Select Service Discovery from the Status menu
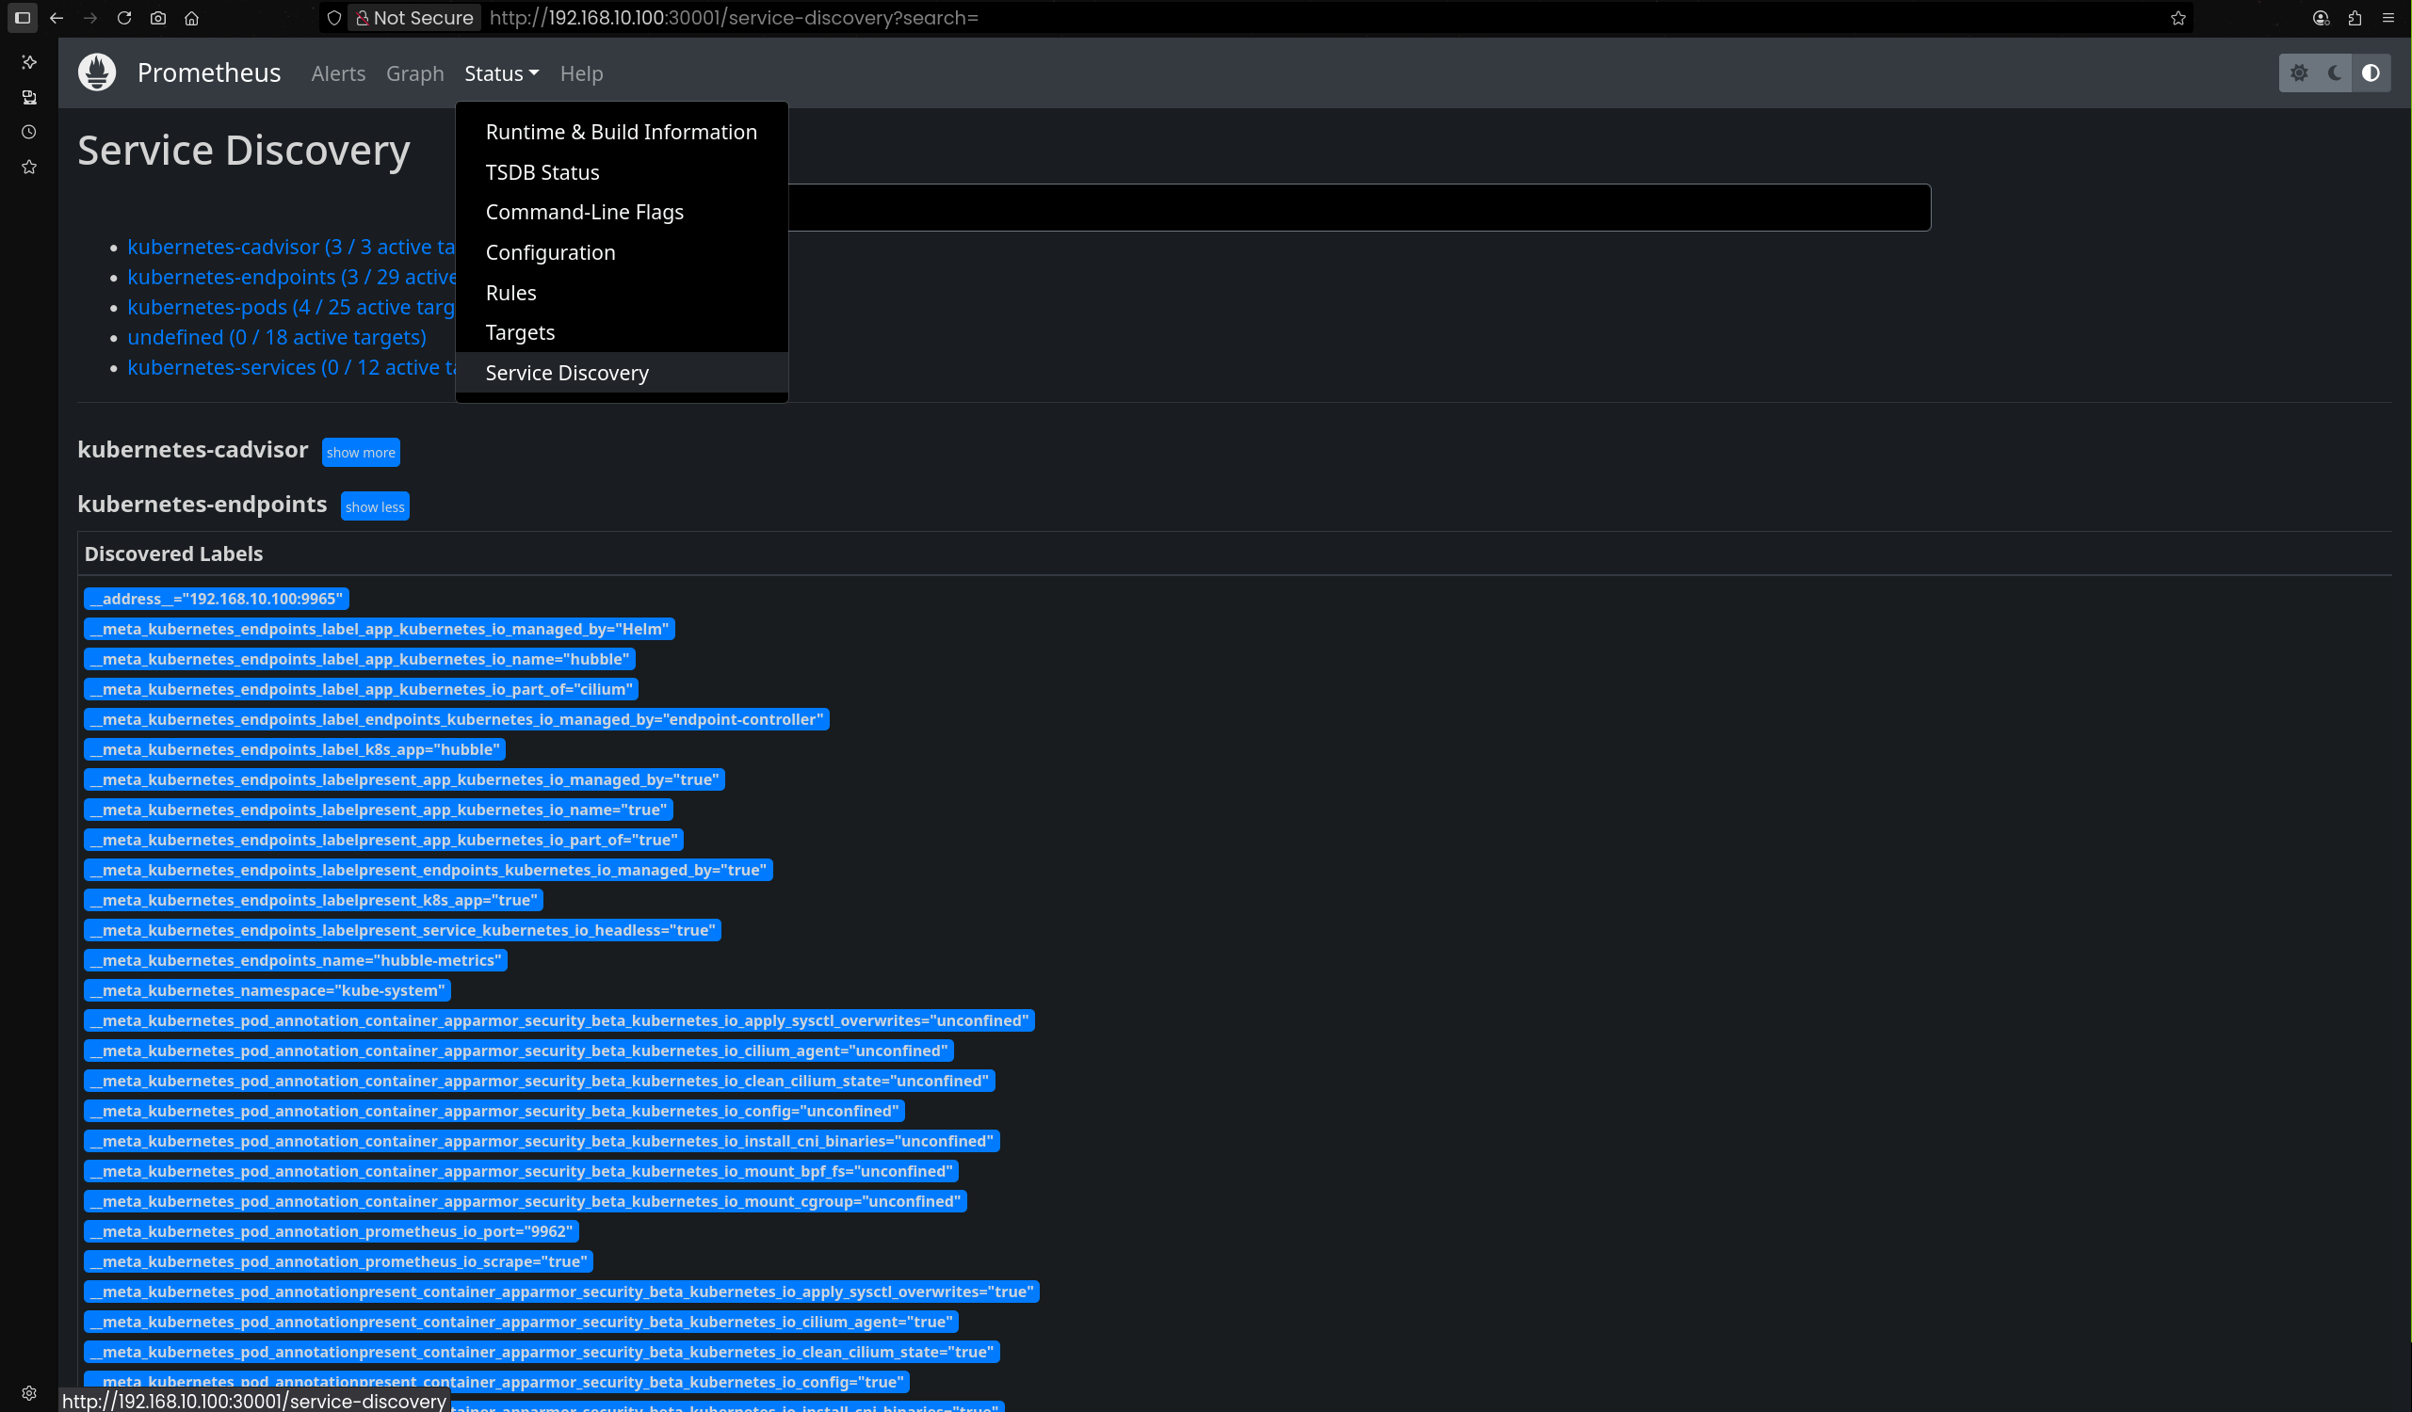This screenshot has width=2412, height=1412. coord(622,373)
